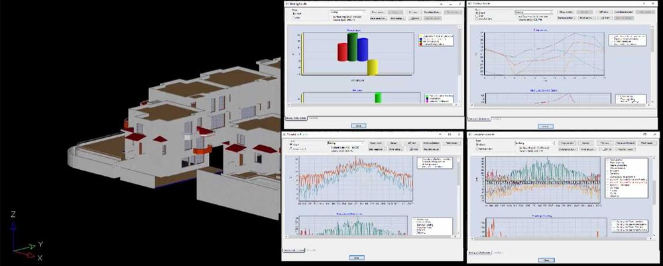Image resolution: width=663 pixels, height=266 pixels.
Task: Click Close in the bottom-left chart window
Action: pos(357,257)
